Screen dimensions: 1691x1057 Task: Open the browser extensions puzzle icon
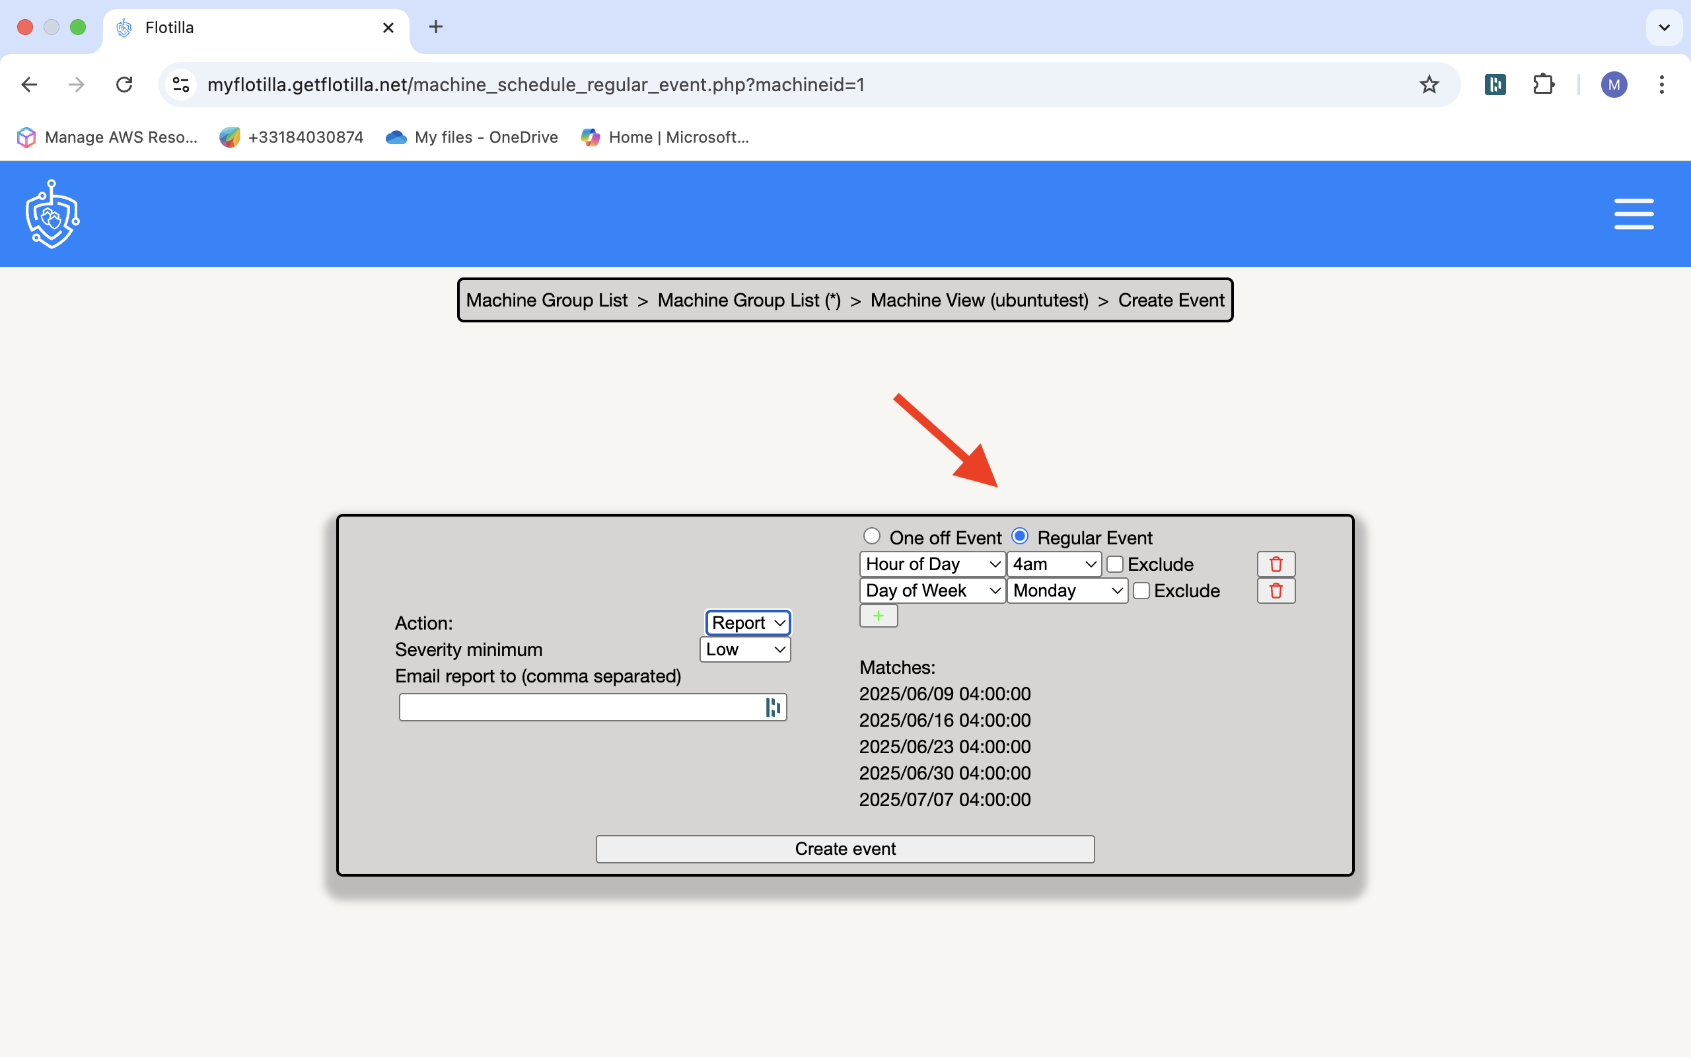pos(1543,85)
